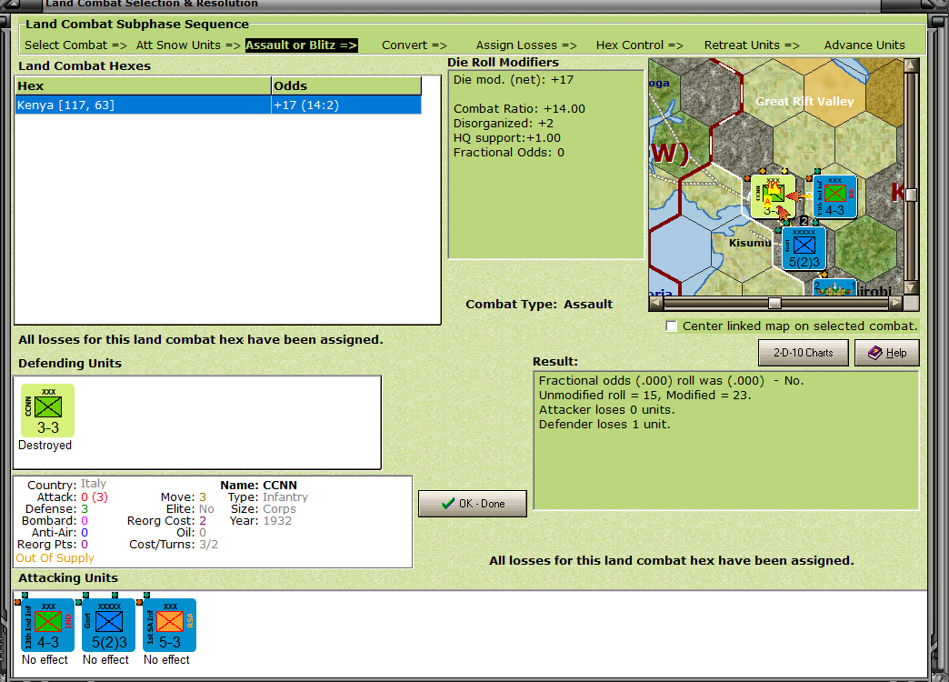Click the burning CCNN unit on the map
Image resolution: width=949 pixels, height=682 pixels.
point(774,196)
